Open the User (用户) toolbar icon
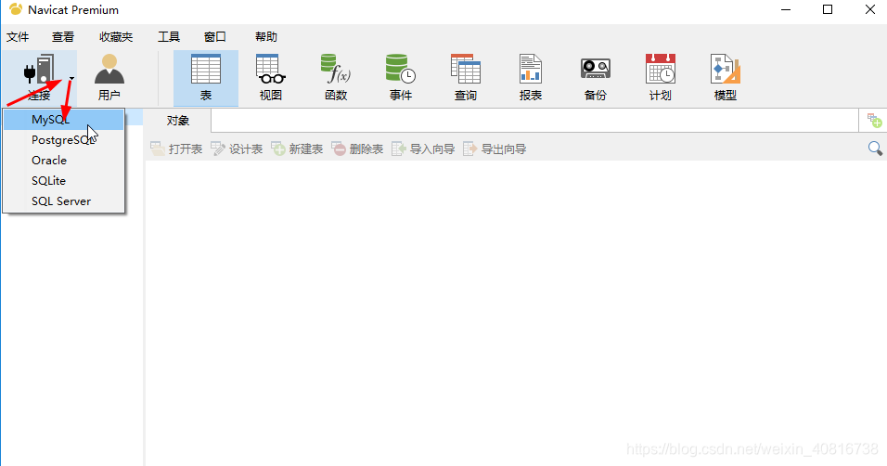Viewport: 887px width, 466px height. pyautogui.click(x=109, y=78)
